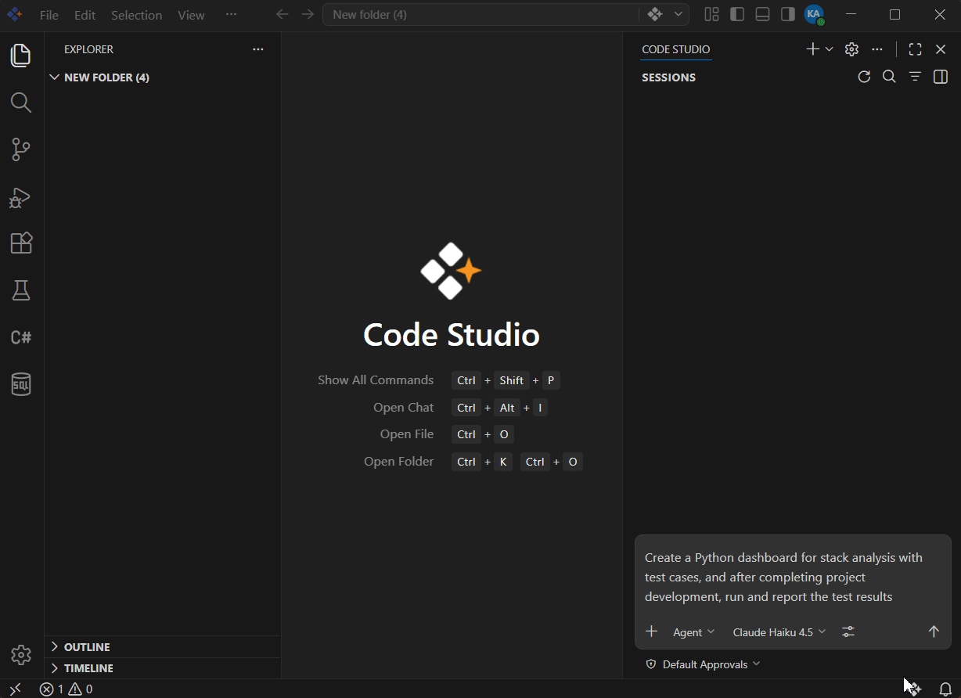The width and height of the screenshot is (961, 698).
Task: Go back with the left arrow
Action: [x=283, y=14]
